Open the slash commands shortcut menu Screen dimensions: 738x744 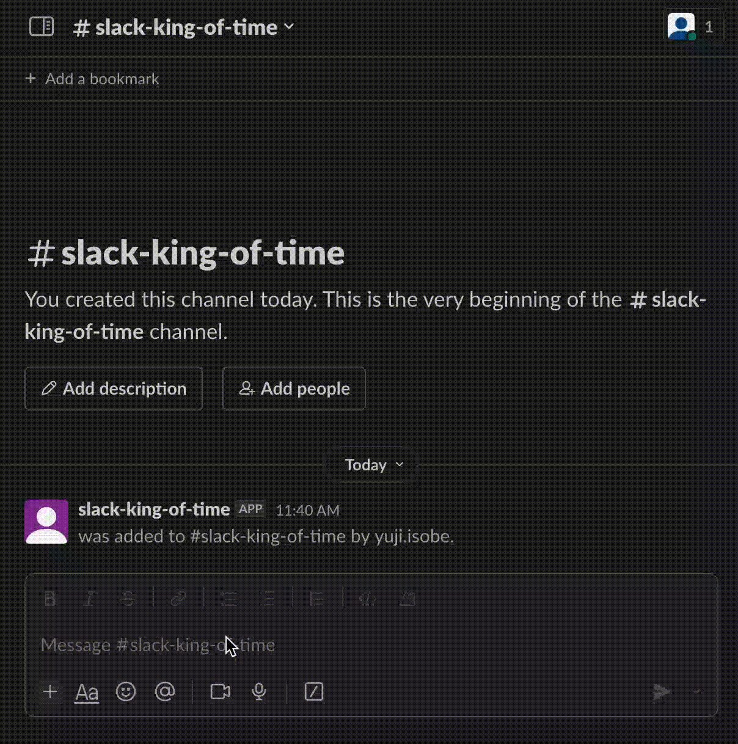pyautogui.click(x=313, y=692)
